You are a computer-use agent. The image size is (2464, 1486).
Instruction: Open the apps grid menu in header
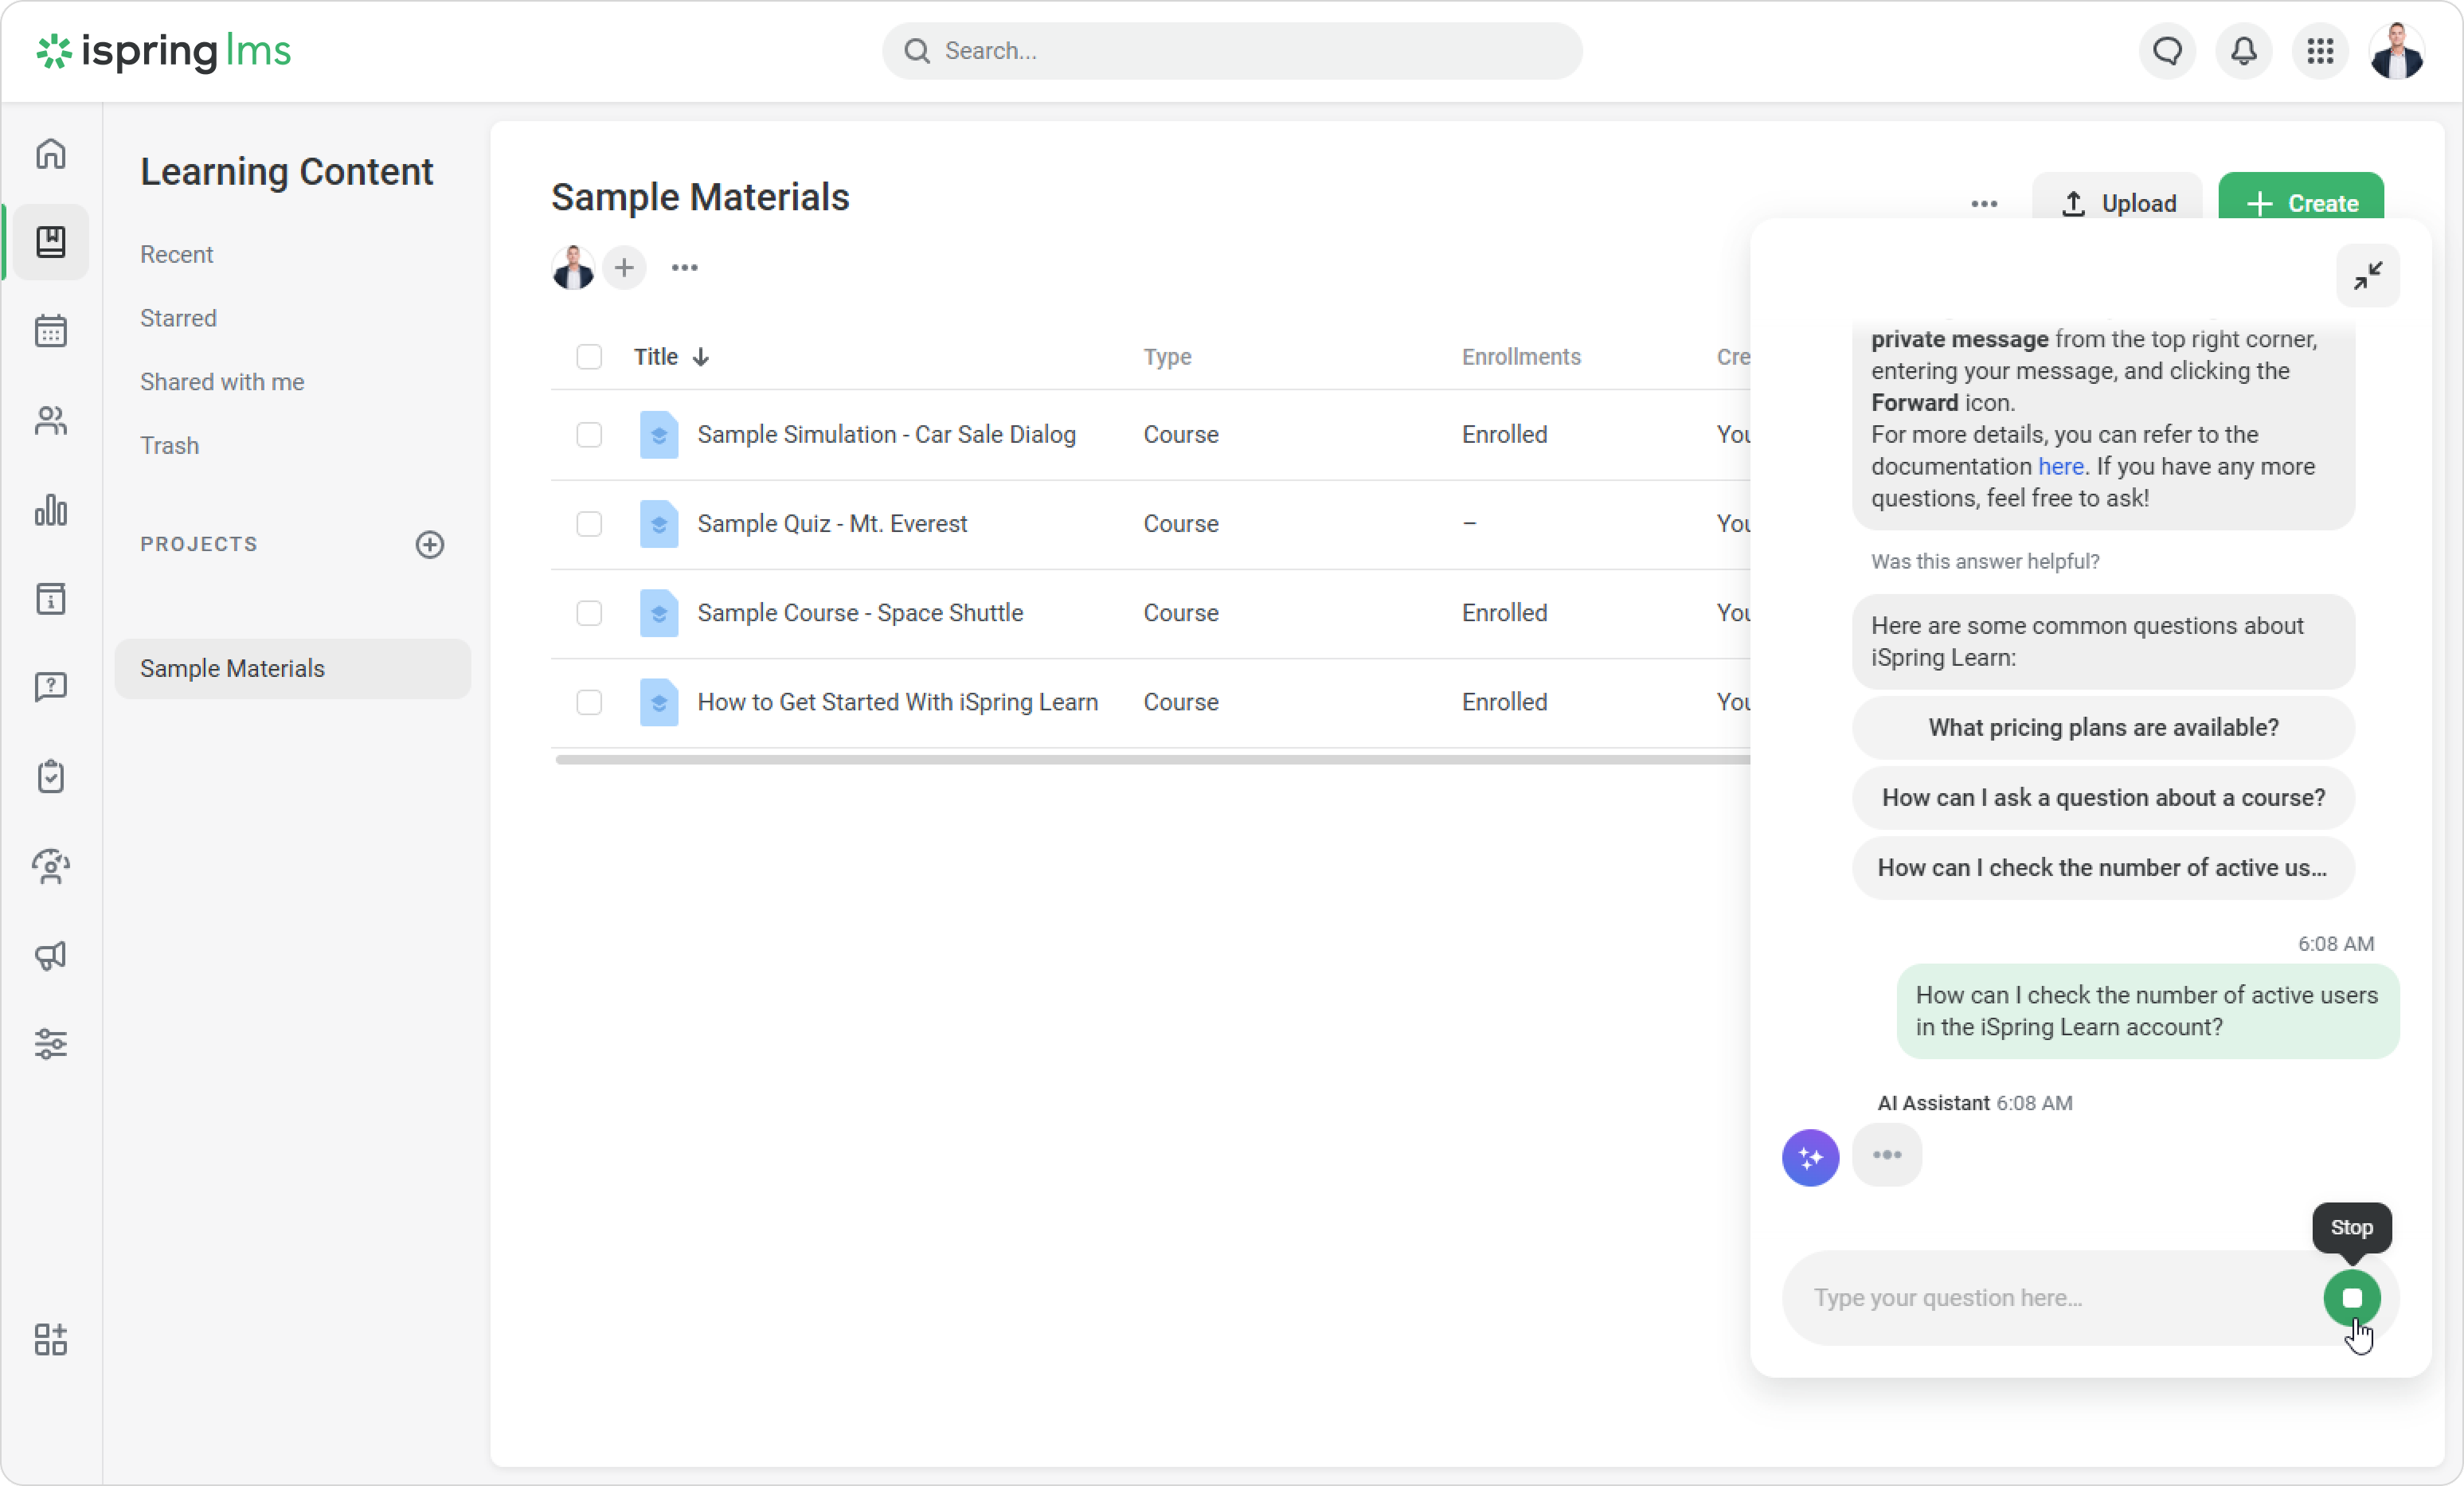2320,51
